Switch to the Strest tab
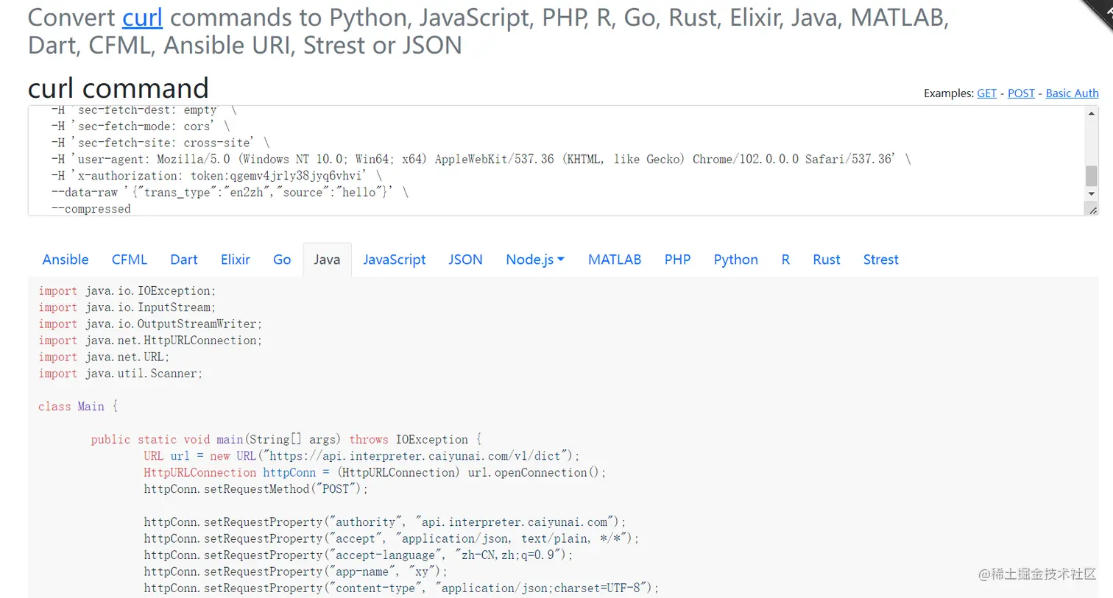The height and width of the screenshot is (598, 1113). (x=881, y=260)
